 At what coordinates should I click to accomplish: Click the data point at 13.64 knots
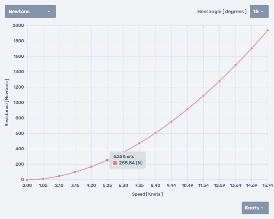(x=235, y=65)
